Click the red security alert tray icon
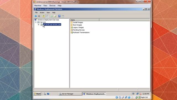Viewport: 177px width, 100px height. click(140, 94)
